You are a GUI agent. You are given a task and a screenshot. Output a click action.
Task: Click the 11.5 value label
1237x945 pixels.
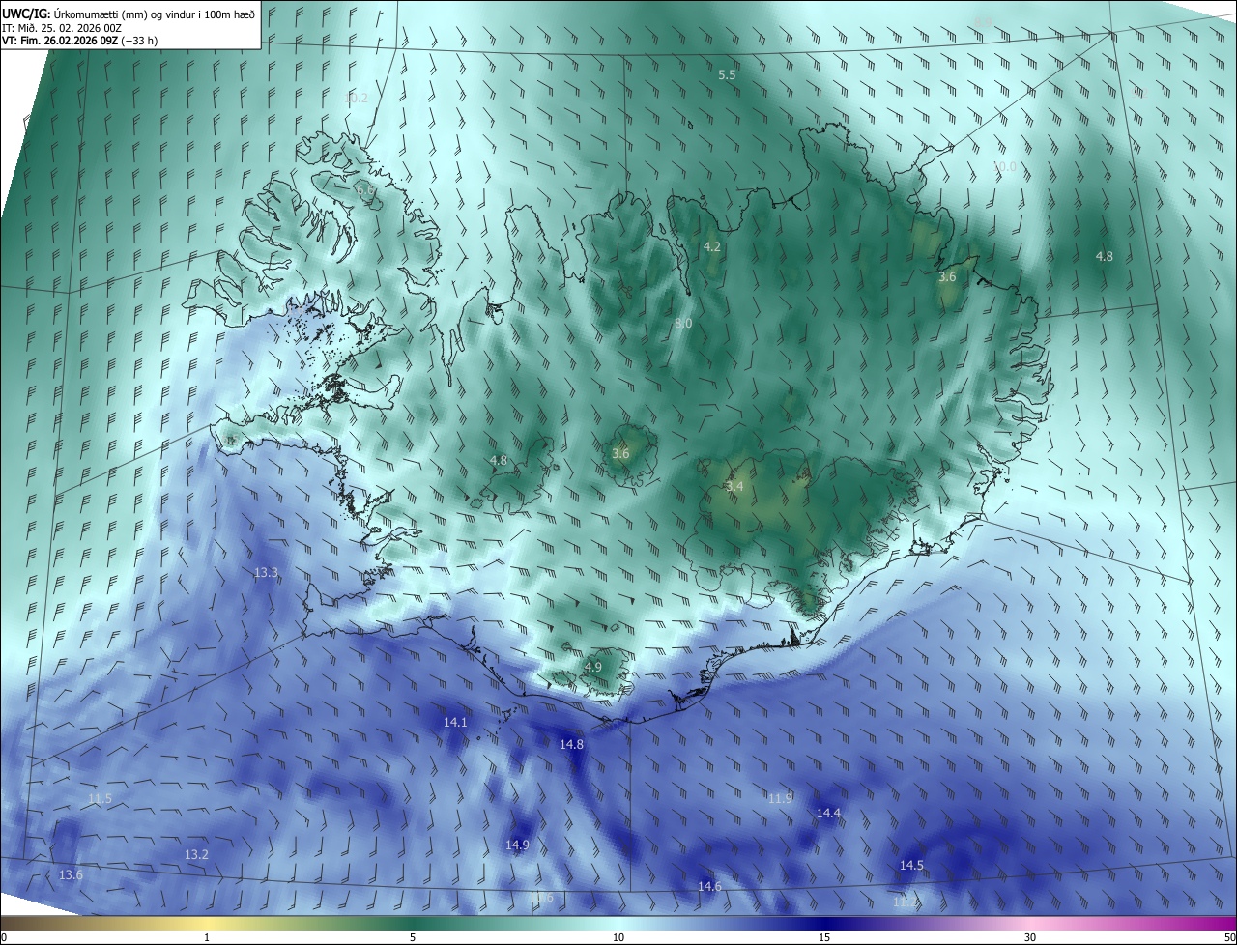100,799
